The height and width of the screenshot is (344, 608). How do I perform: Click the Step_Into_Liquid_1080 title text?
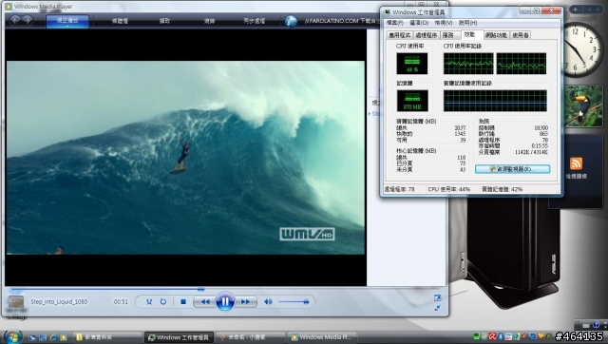coord(59,302)
